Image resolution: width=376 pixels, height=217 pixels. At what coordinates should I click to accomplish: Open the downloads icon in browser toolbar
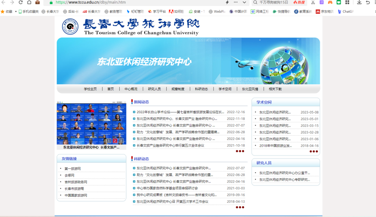359,2
